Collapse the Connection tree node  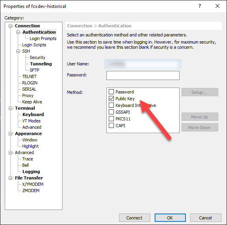click(x=10, y=26)
